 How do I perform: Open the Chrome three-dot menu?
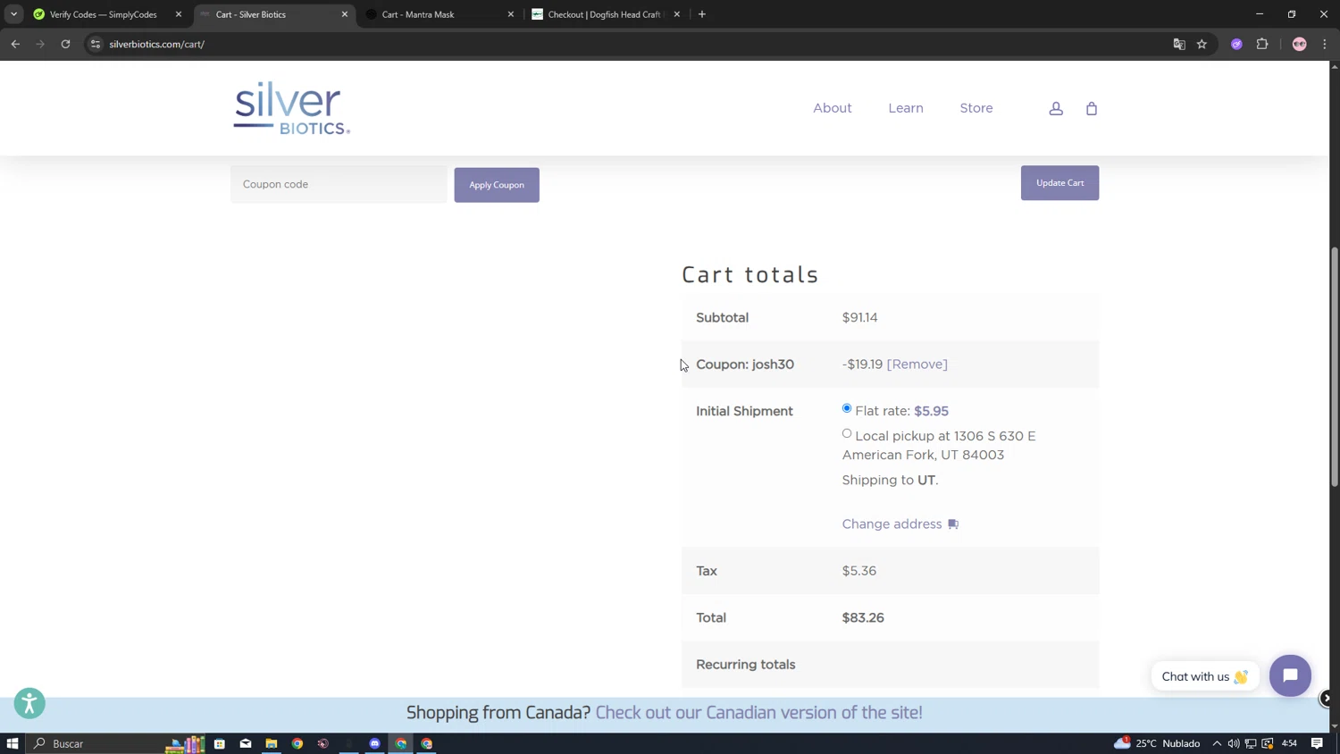1325,44
